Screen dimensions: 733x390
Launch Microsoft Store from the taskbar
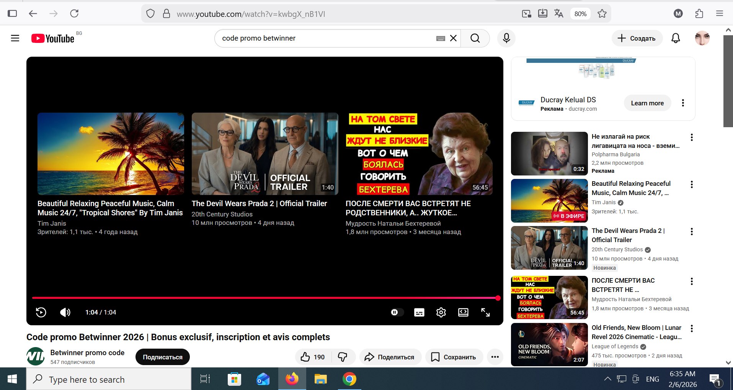click(x=234, y=379)
